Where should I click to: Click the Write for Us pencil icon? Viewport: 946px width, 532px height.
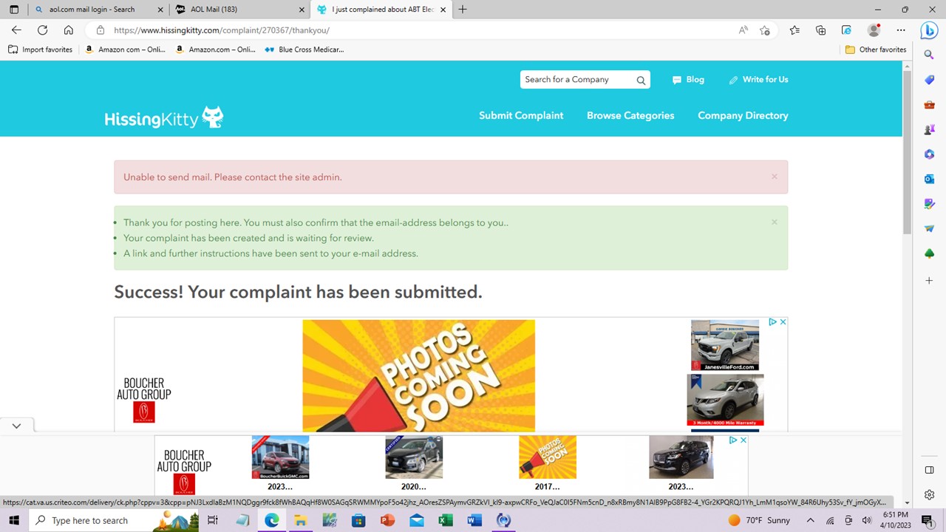(x=733, y=79)
